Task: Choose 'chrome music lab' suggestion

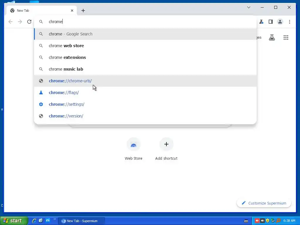Action: (x=145, y=69)
